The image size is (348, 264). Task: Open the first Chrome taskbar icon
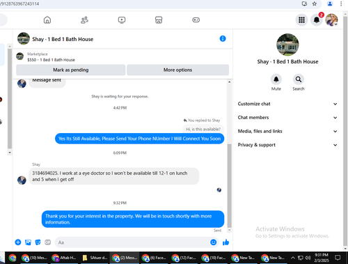(x=13, y=258)
